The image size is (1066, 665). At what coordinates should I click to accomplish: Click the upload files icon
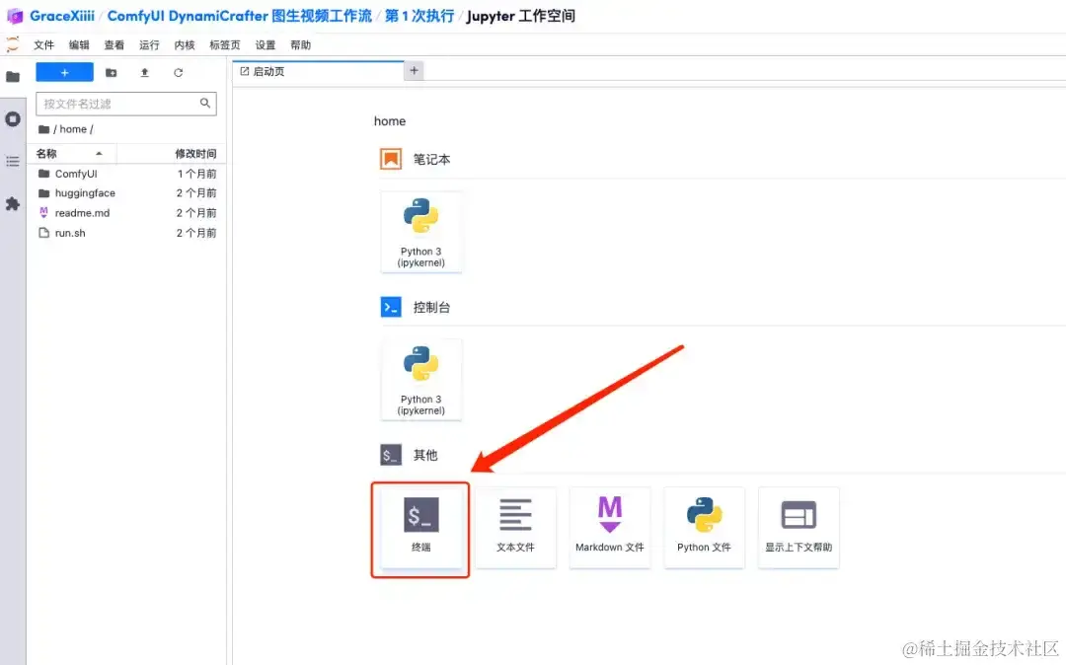[144, 73]
